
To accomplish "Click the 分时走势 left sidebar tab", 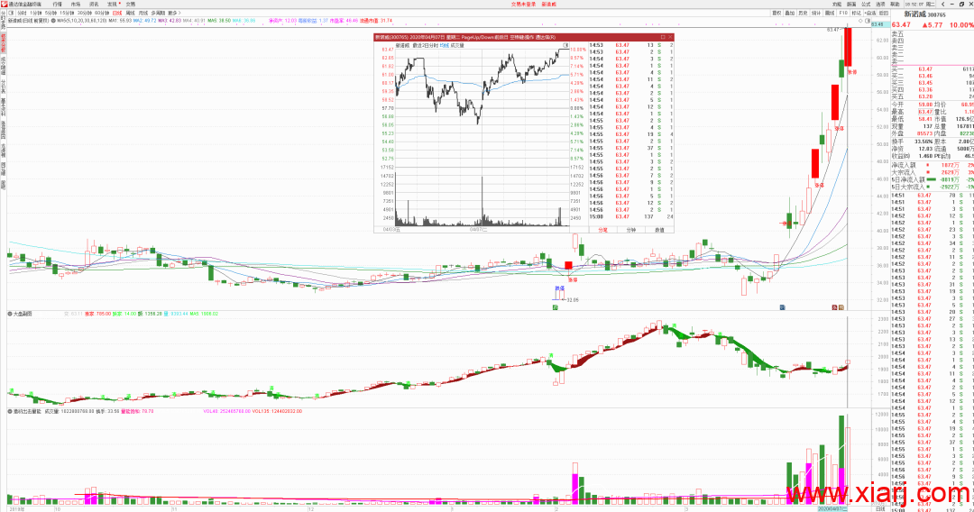I will tap(3, 23).
